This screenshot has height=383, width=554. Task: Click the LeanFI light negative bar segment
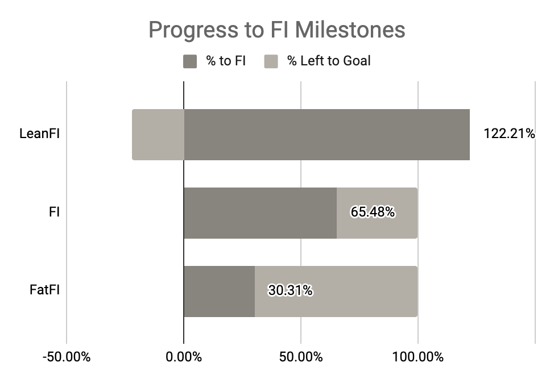tap(158, 135)
